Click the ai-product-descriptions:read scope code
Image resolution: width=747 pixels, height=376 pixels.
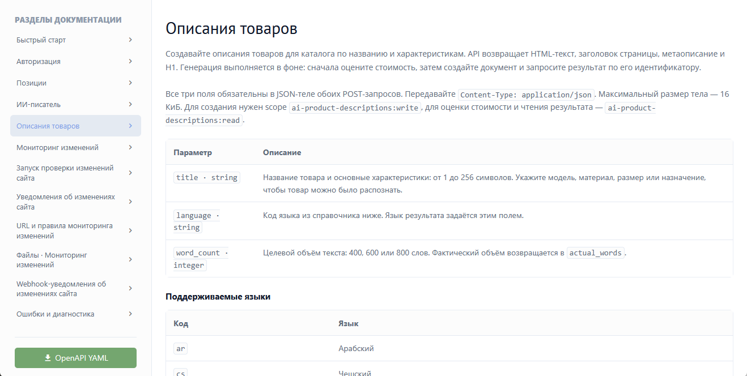pos(410,114)
